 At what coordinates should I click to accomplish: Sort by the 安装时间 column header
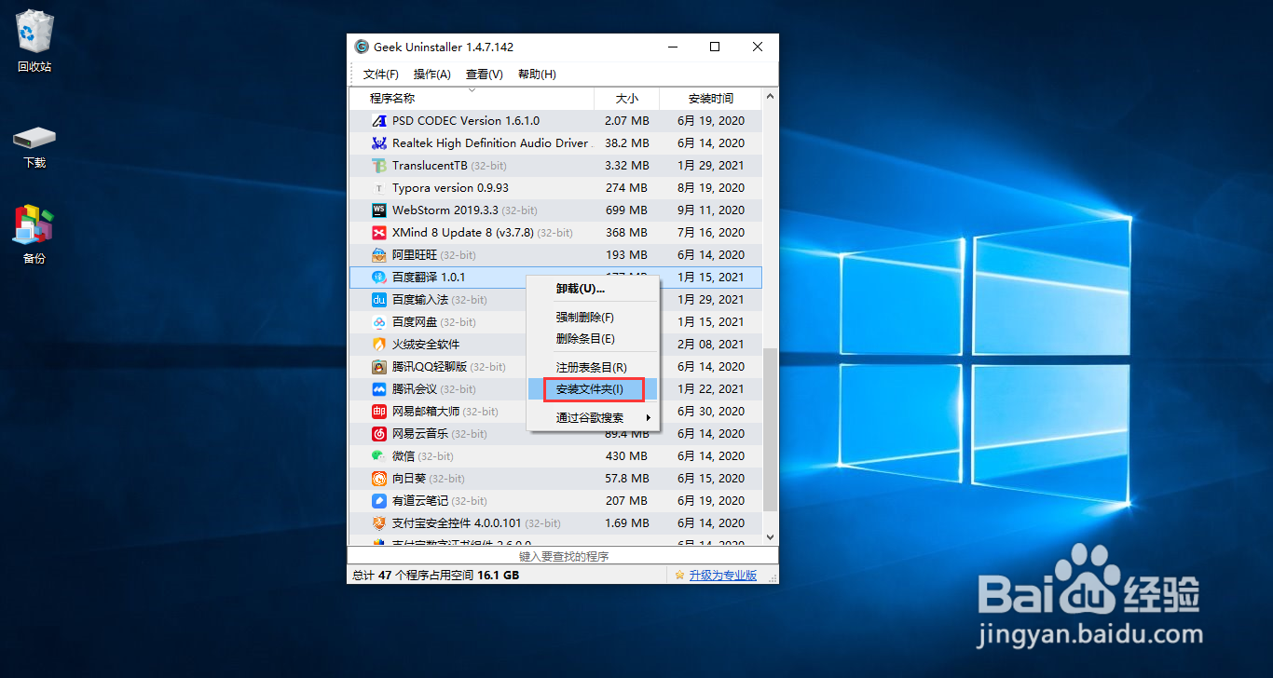pos(710,98)
